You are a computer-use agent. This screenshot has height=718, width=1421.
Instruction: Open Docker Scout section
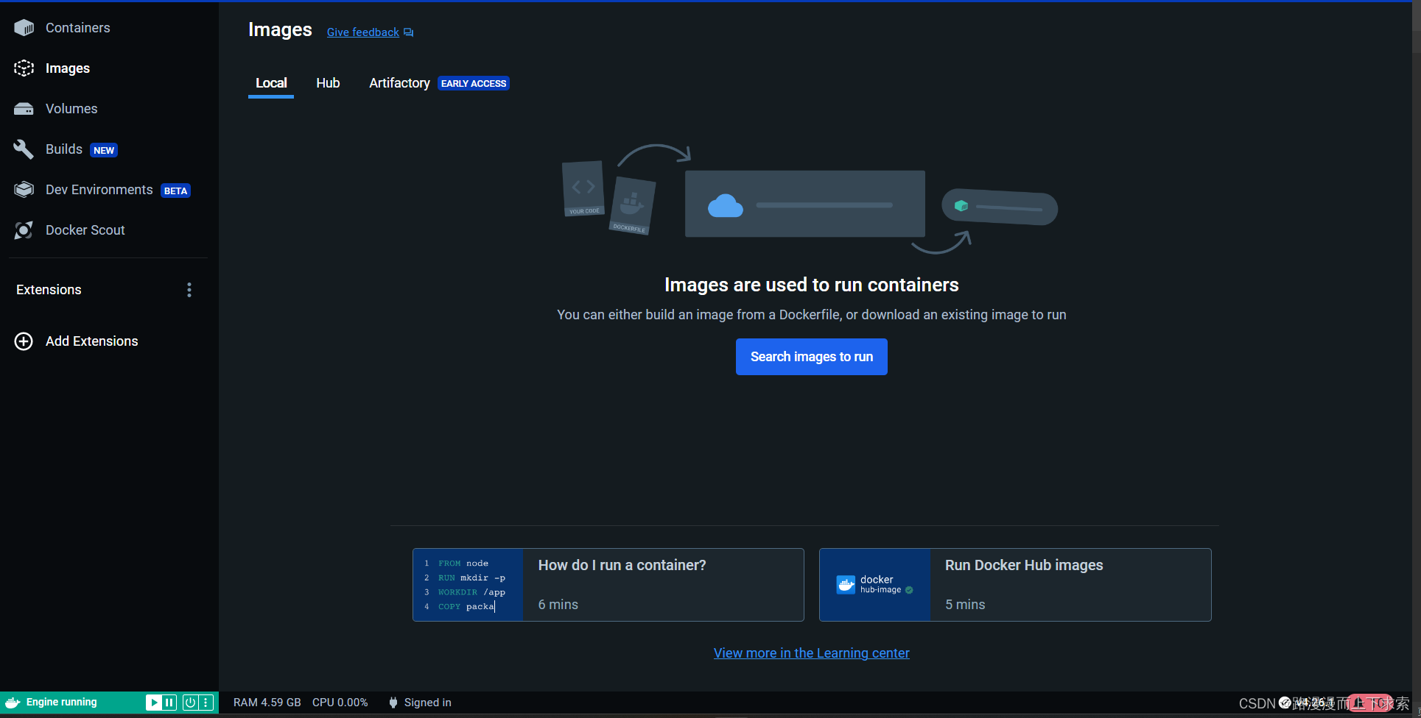tap(85, 230)
